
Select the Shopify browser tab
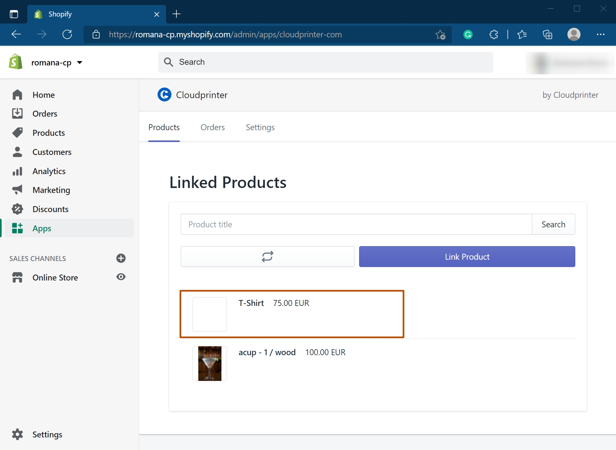tap(97, 14)
